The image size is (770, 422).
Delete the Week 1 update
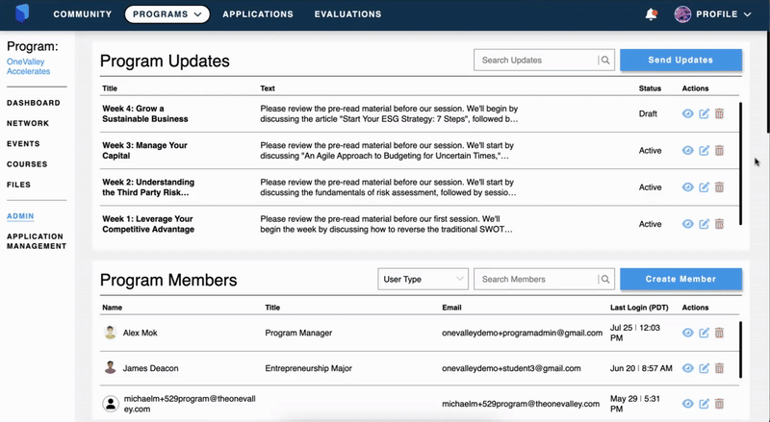click(x=719, y=224)
